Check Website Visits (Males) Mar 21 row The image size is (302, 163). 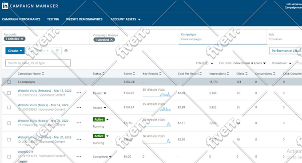click(9, 123)
